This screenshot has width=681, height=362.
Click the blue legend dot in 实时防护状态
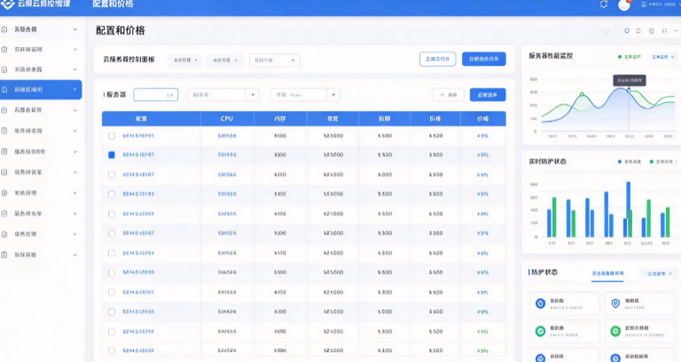620,161
